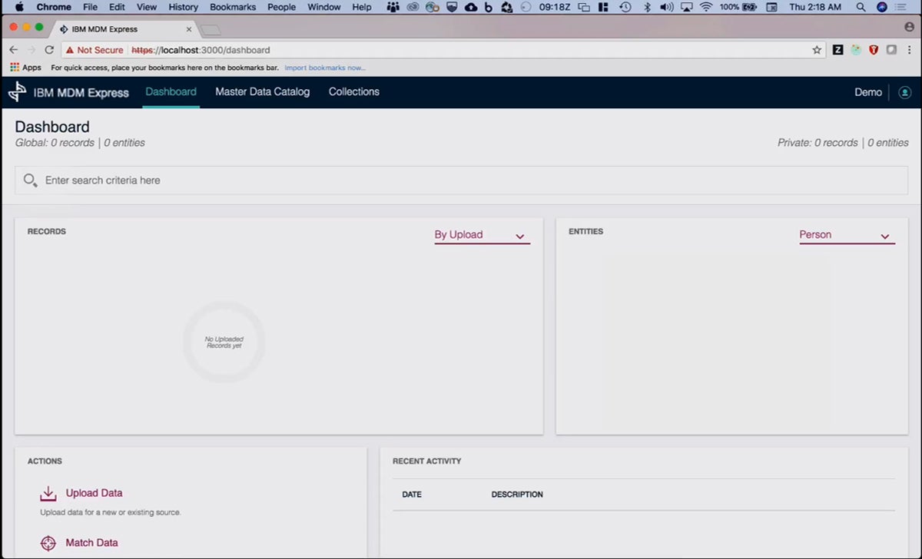This screenshot has width=922, height=559.
Task: Open Spotlight search in menu bar
Action: point(861,7)
